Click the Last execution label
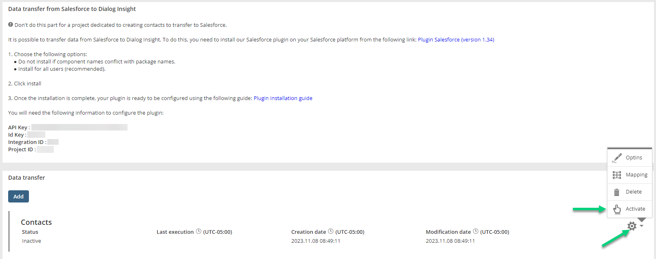This screenshot has width=656, height=259. point(175,232)
